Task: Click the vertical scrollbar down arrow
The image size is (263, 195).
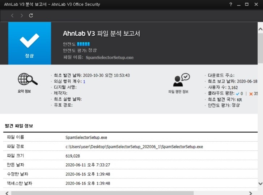Action: point(260,183)
